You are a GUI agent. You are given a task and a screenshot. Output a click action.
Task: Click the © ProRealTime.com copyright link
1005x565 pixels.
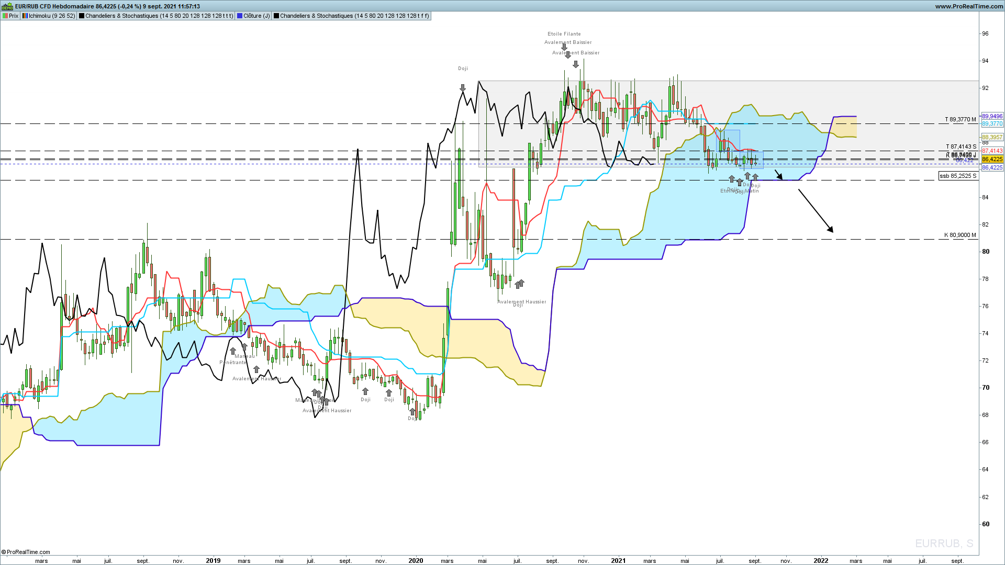pyautogui.click(x=26, y=552)
